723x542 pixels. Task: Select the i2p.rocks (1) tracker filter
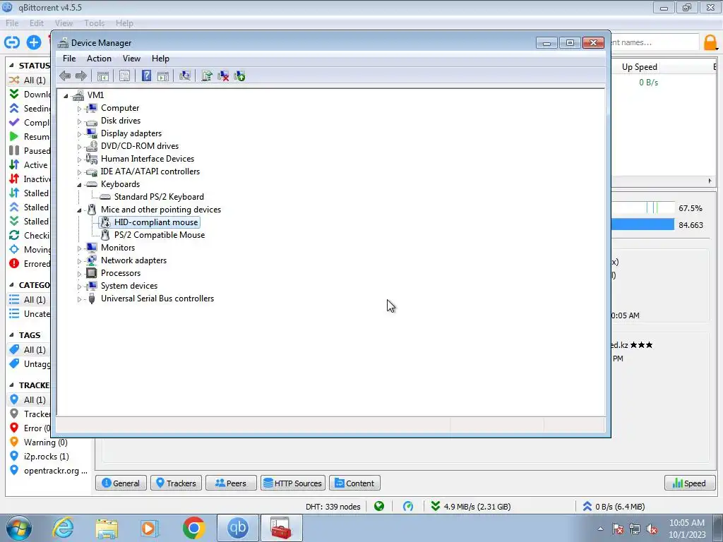tap(40, 457)
